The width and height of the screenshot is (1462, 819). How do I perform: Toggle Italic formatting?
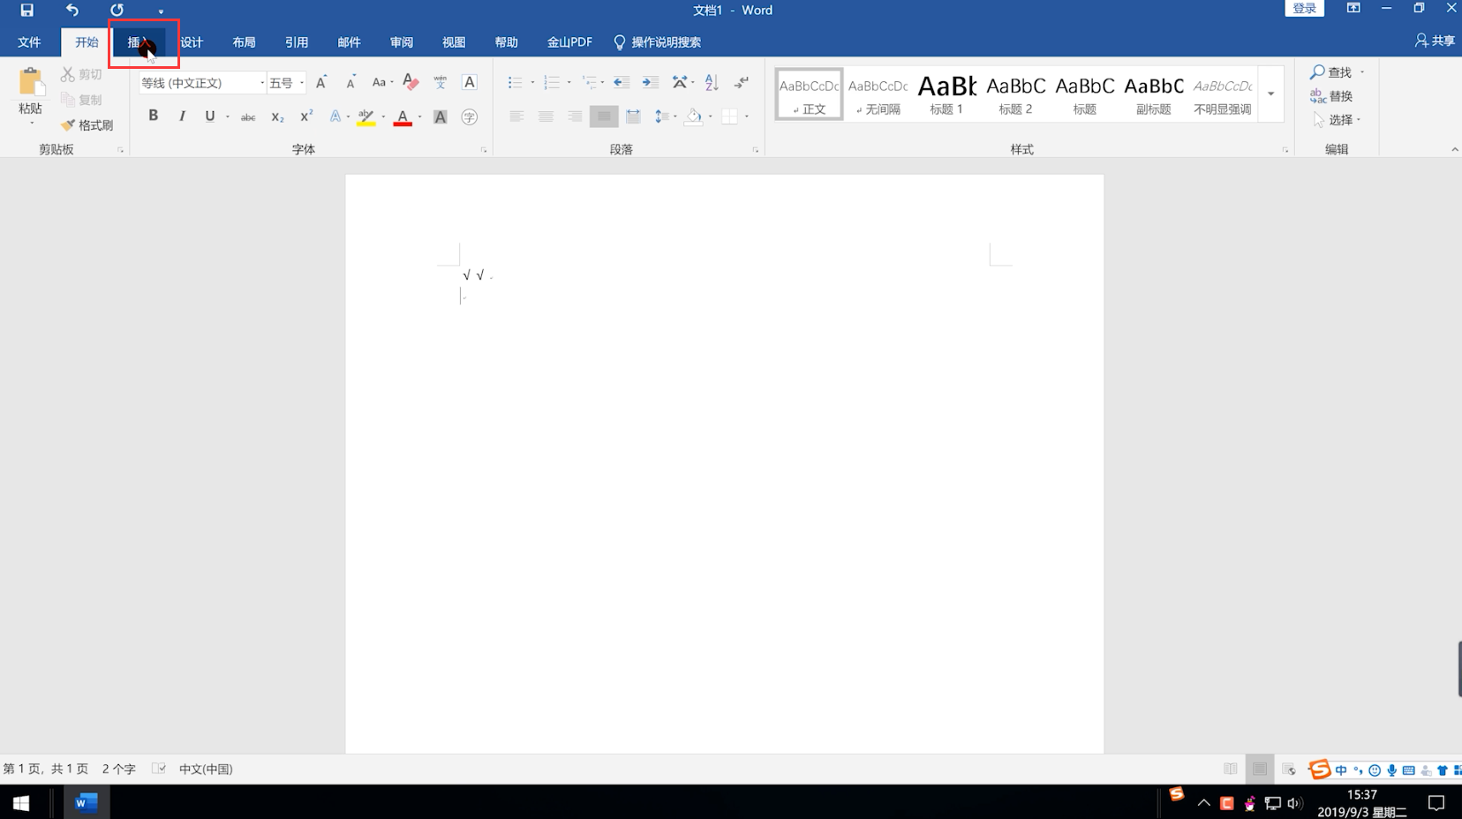tap(182, 116)
